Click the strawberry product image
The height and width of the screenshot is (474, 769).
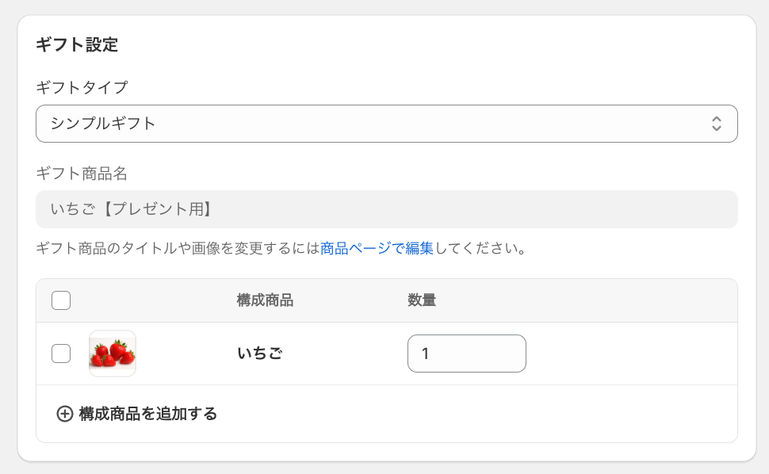[x=113, y=354]
